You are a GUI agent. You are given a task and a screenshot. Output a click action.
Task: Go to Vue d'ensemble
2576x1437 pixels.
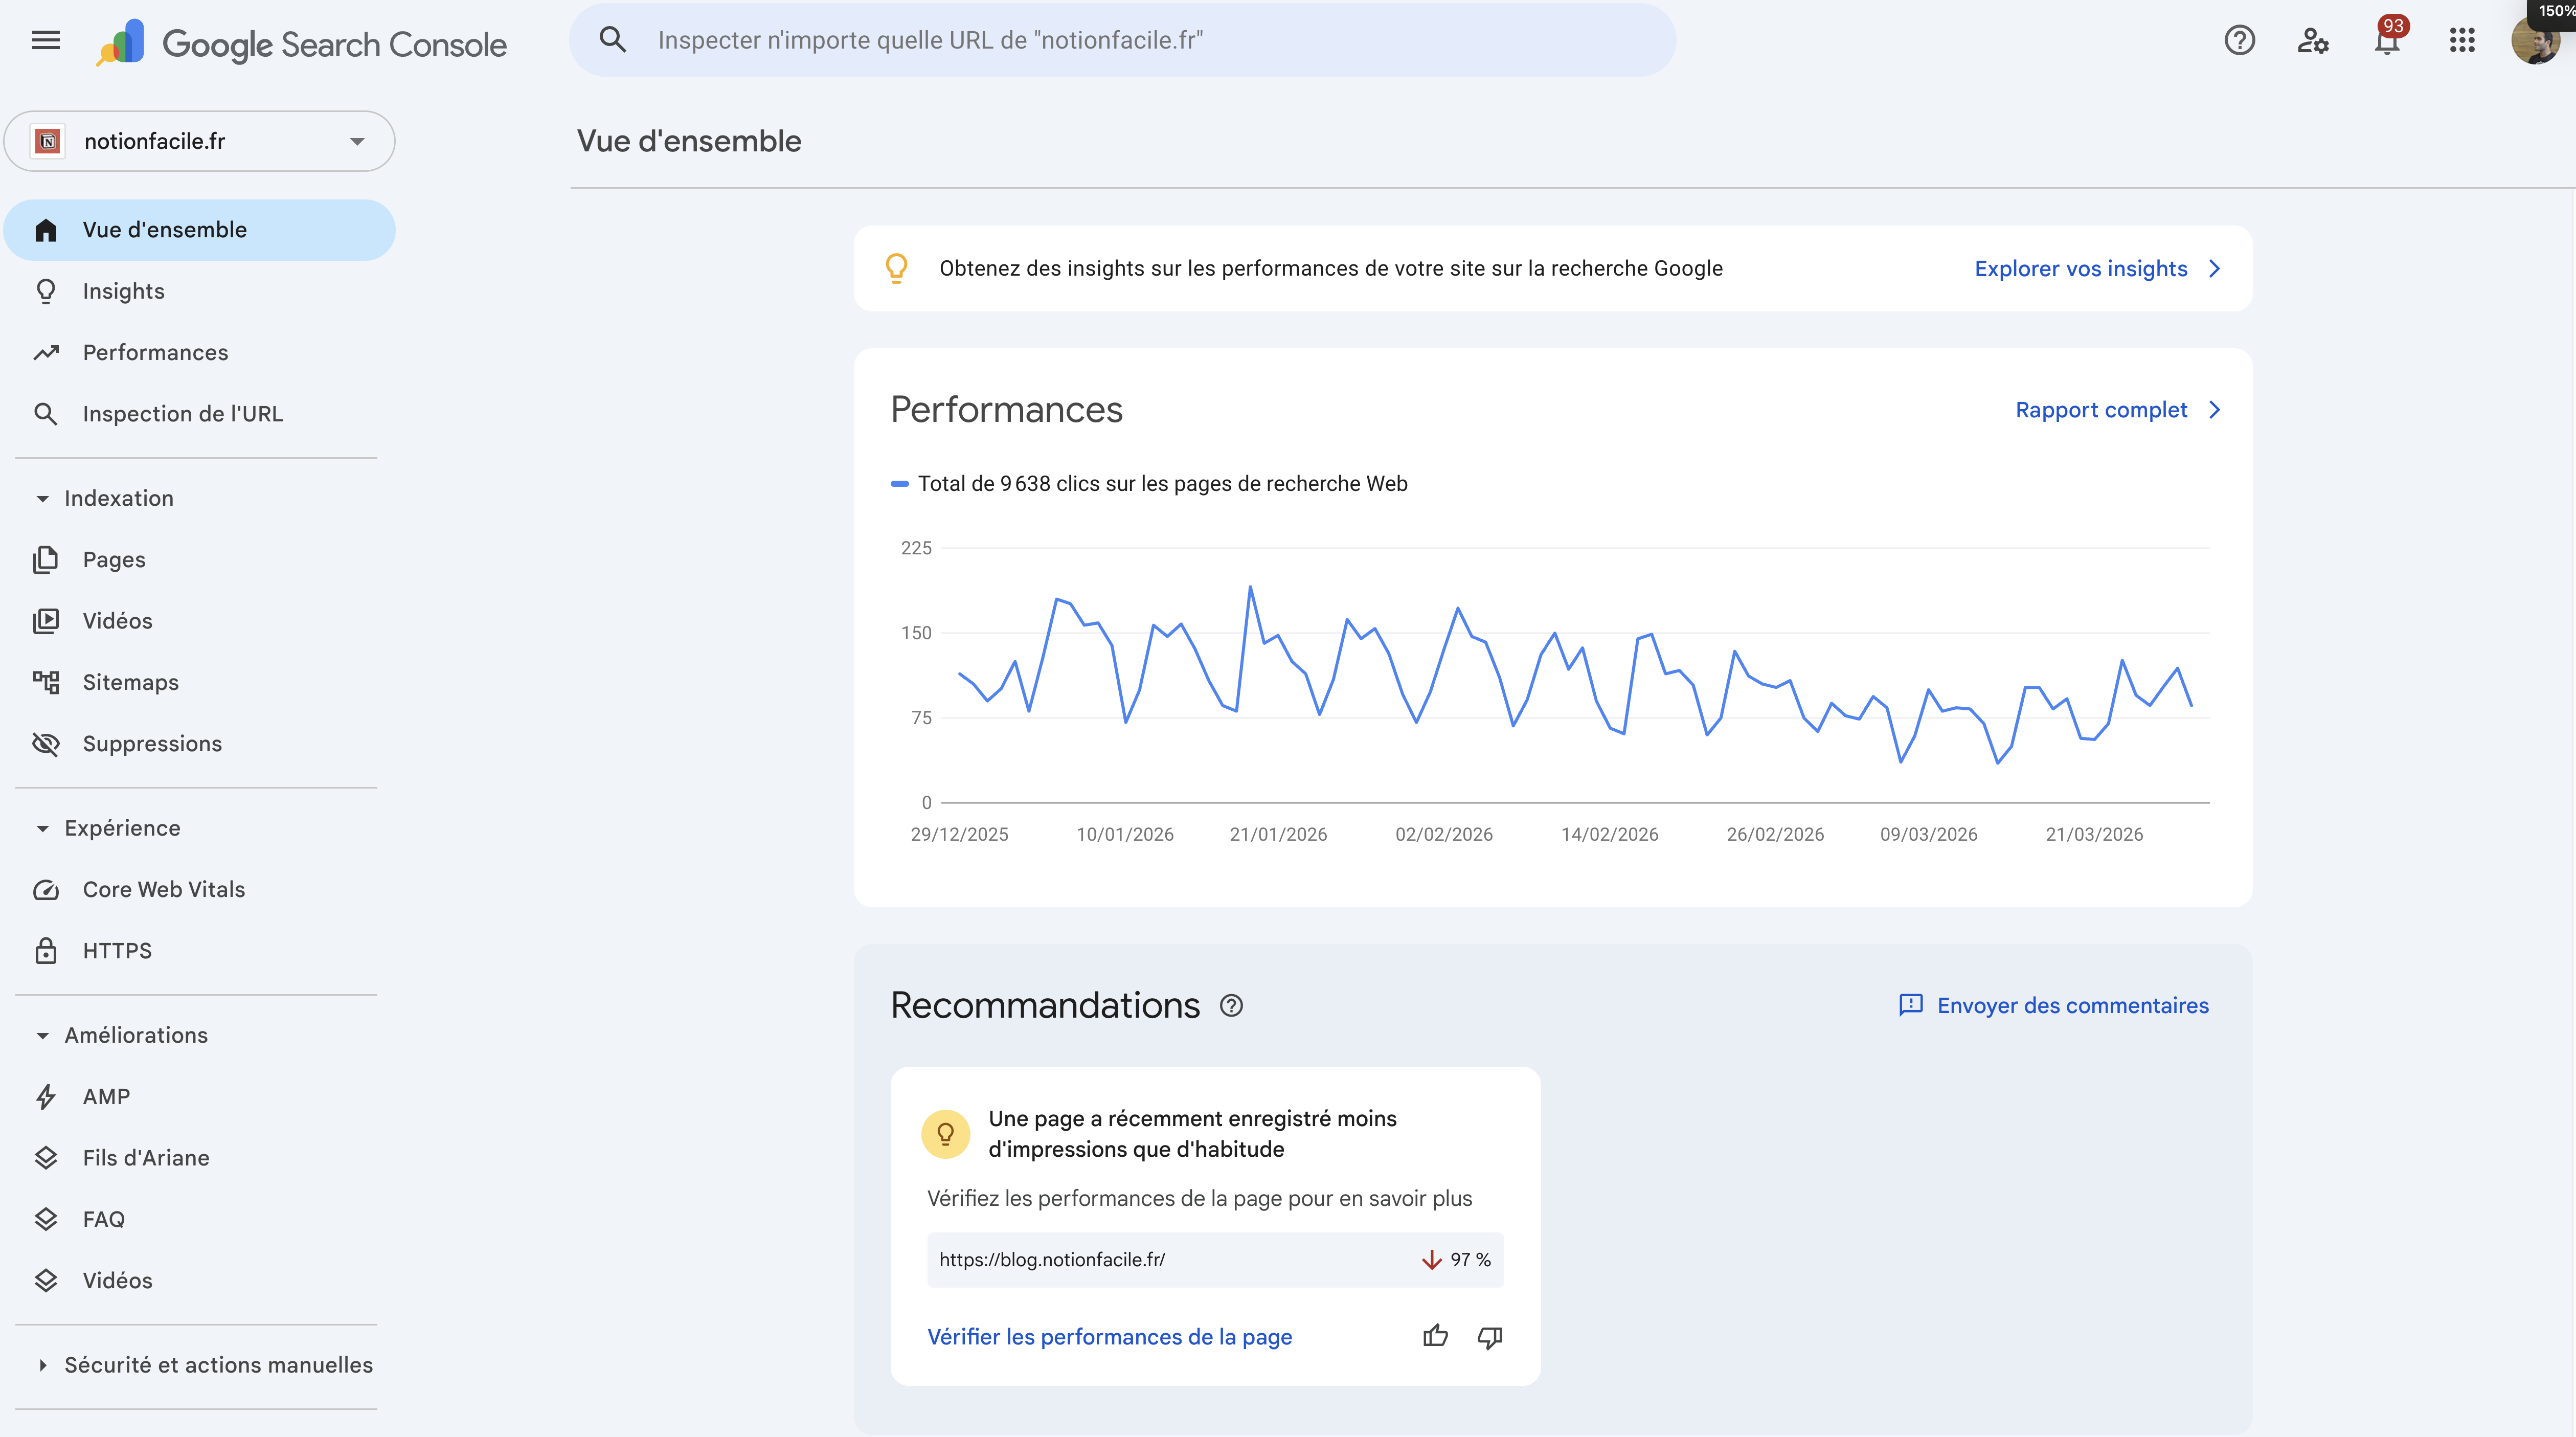pyautogui.click(x=200, y=230)
